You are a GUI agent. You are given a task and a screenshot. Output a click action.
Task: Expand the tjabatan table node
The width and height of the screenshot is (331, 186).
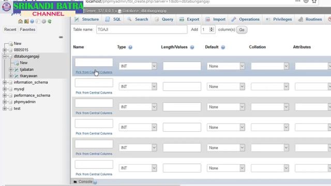tap(10, 69)
